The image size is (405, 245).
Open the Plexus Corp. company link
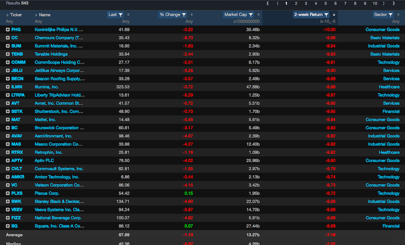[x=47, y=193]
